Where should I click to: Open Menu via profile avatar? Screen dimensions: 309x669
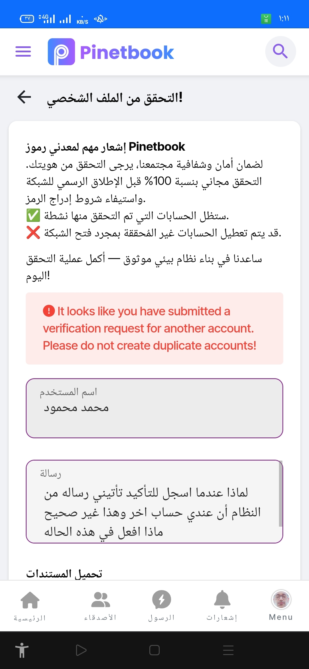pos(281,600)
